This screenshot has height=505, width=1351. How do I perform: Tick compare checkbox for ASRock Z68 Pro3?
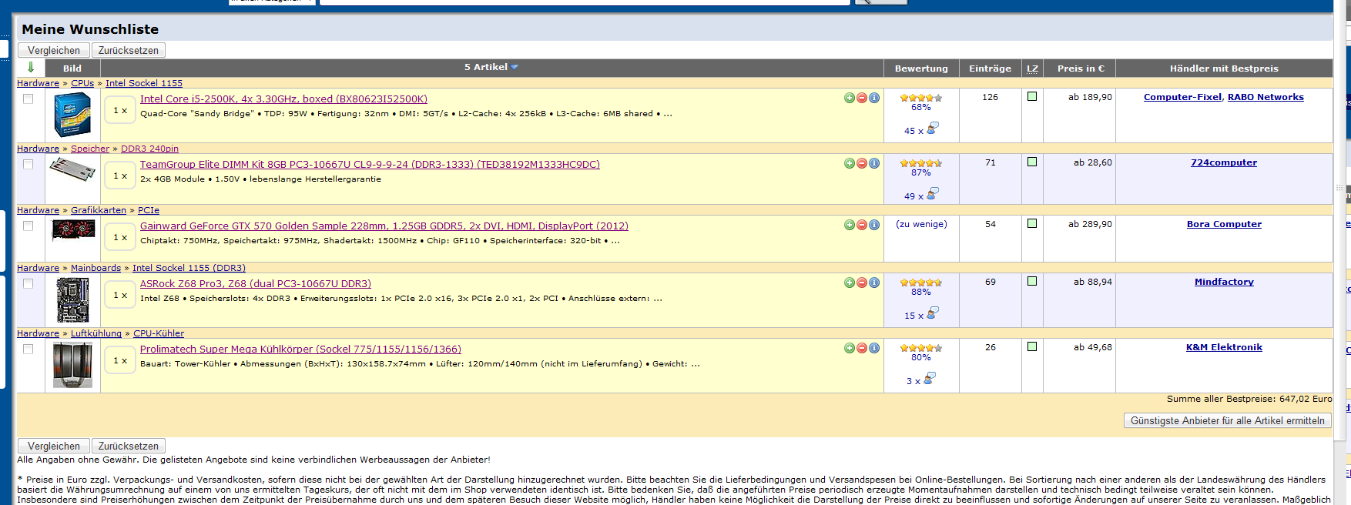(28, 283)
